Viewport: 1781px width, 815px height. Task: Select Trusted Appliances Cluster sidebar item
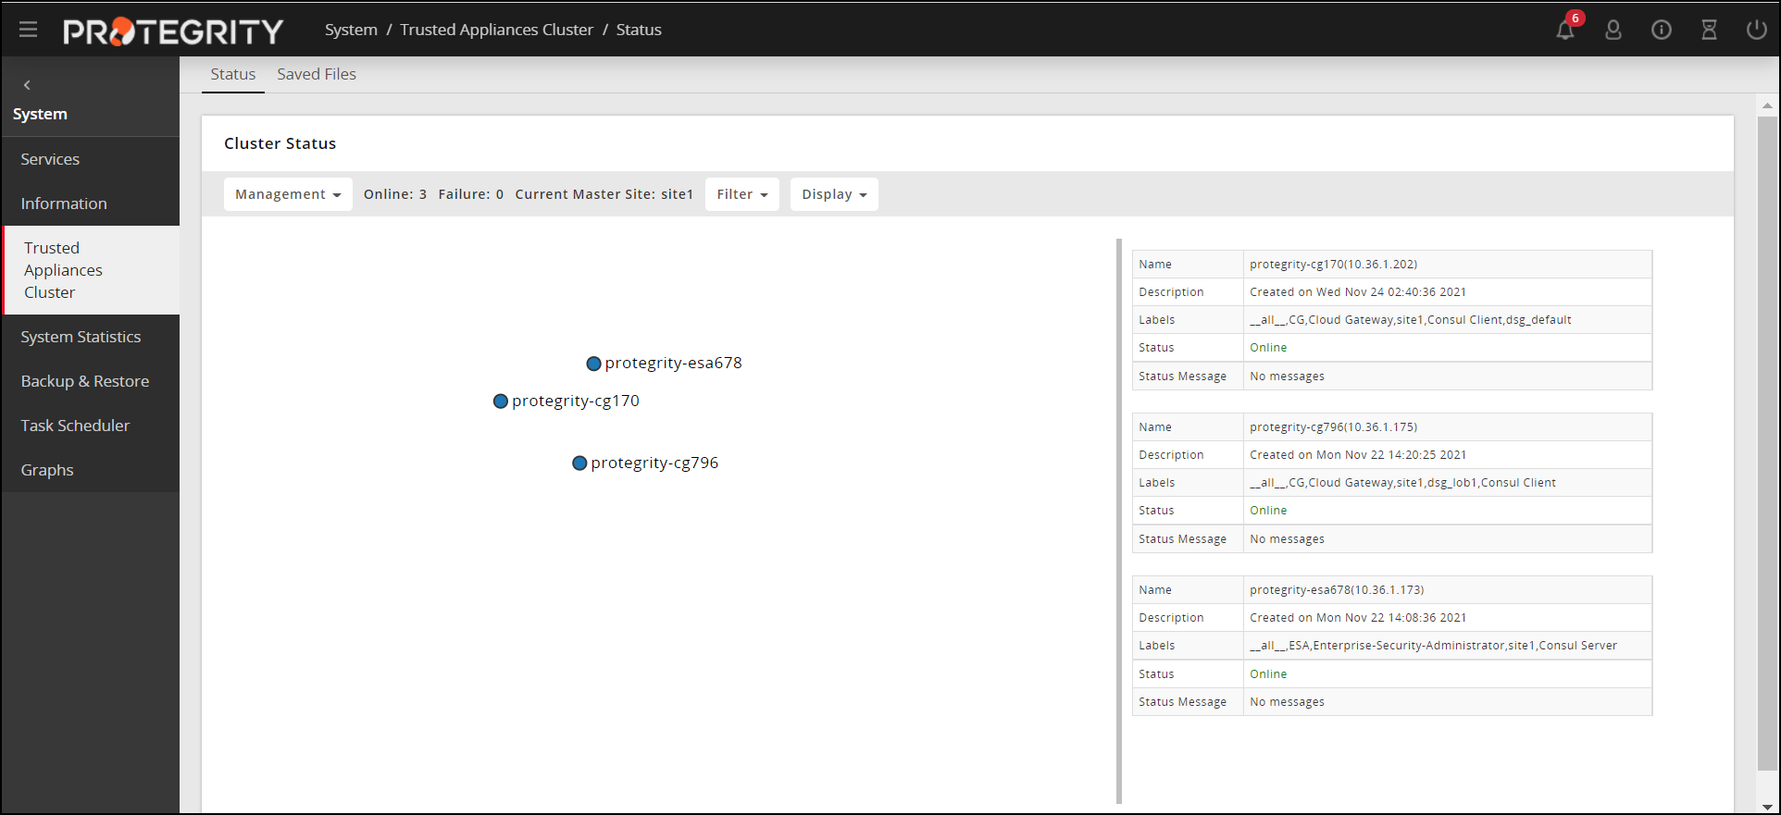91,270
